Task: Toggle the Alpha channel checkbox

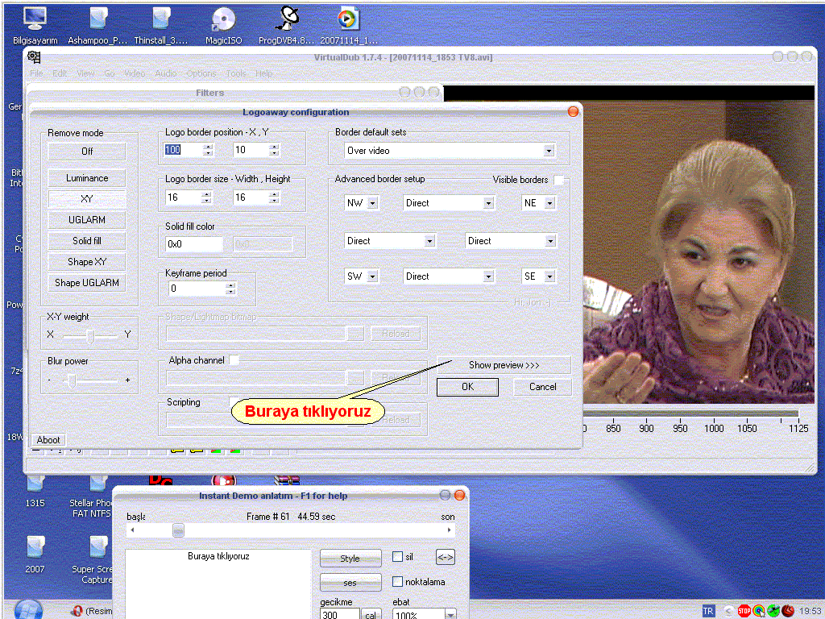Action: [234, 360]
